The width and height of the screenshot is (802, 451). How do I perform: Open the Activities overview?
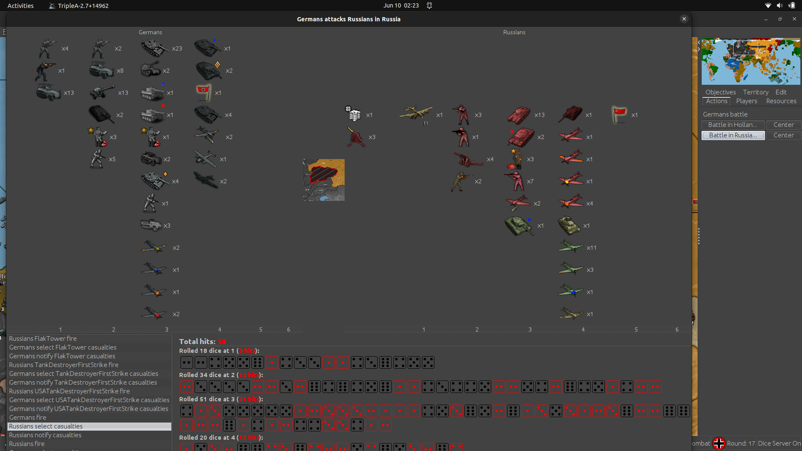pyautogui.click(x=20, y=5)
